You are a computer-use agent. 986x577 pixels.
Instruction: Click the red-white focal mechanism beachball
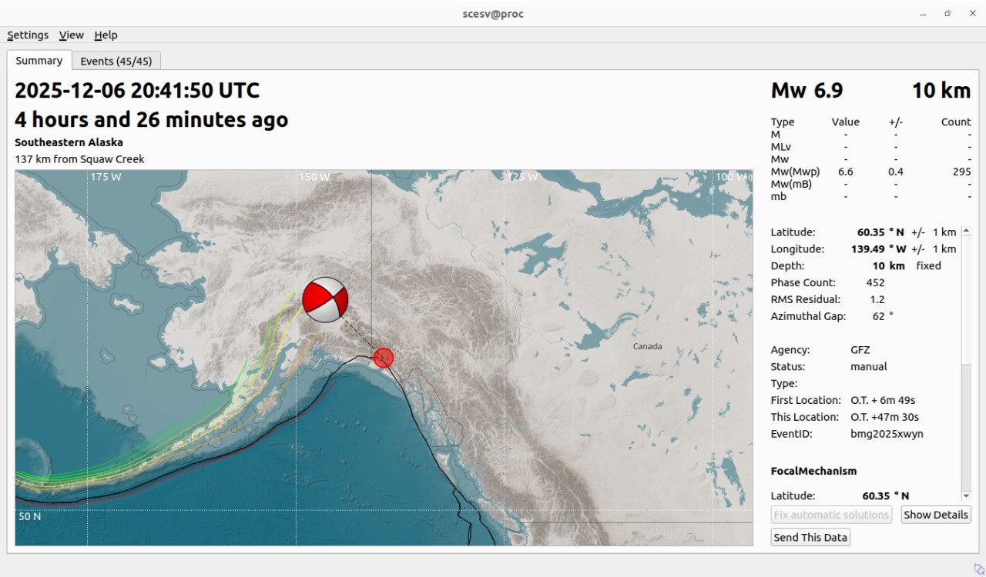[325, 299]
